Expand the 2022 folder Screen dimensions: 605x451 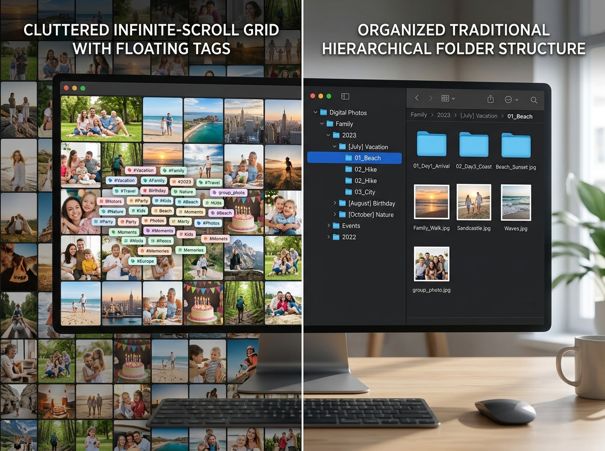[x=329, y=237]
